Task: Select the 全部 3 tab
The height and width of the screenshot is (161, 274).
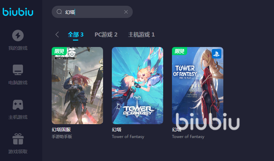Action: tap(75, 34)
